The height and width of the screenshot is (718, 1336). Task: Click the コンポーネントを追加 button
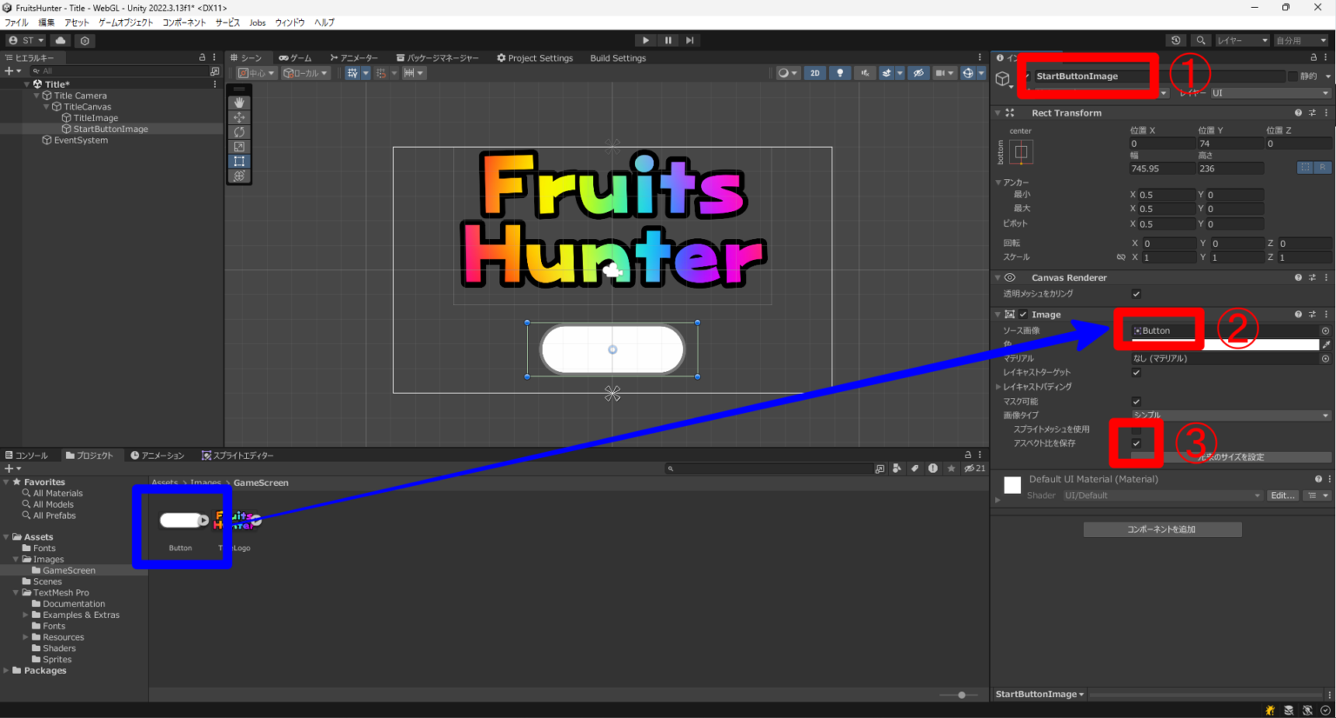[x=1162, y=529]
